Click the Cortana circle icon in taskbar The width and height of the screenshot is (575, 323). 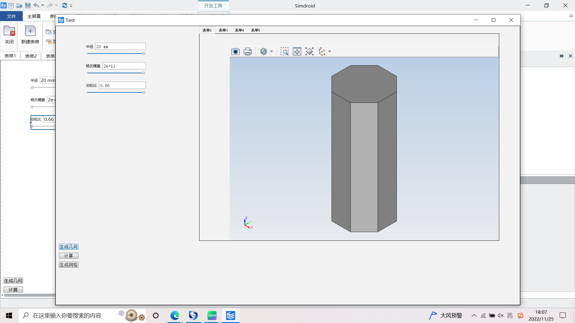click(x=156, y=316)
